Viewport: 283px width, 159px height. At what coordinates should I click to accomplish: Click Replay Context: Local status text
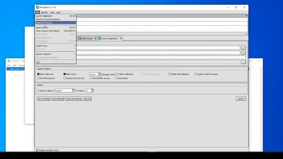48,150
